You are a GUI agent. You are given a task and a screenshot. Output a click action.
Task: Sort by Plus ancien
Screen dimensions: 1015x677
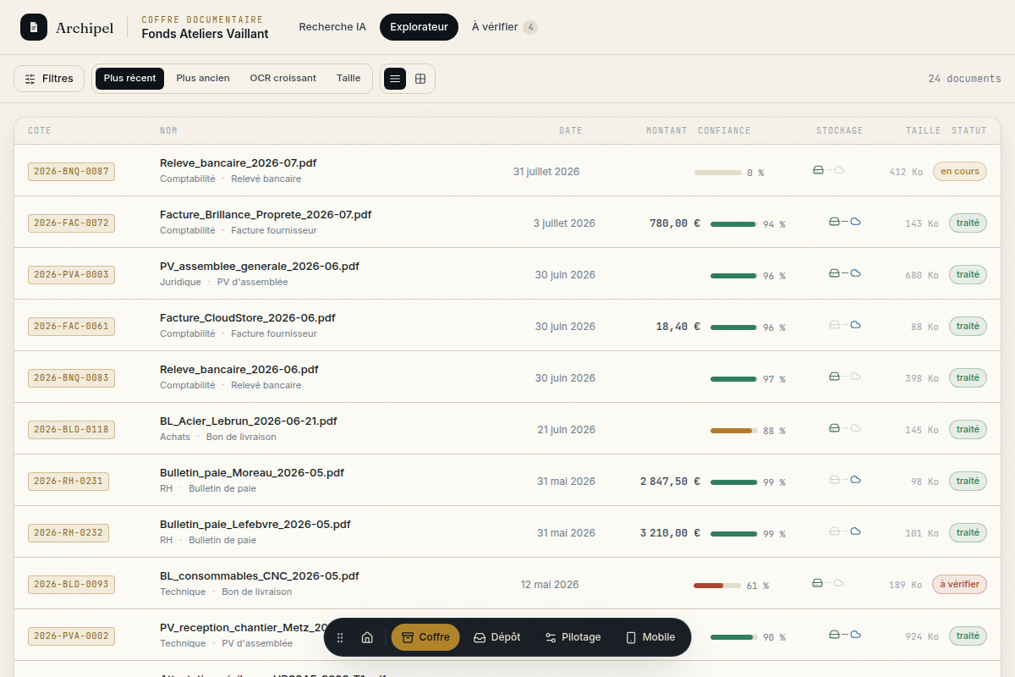pyautogui.click(x=203, y=79)
